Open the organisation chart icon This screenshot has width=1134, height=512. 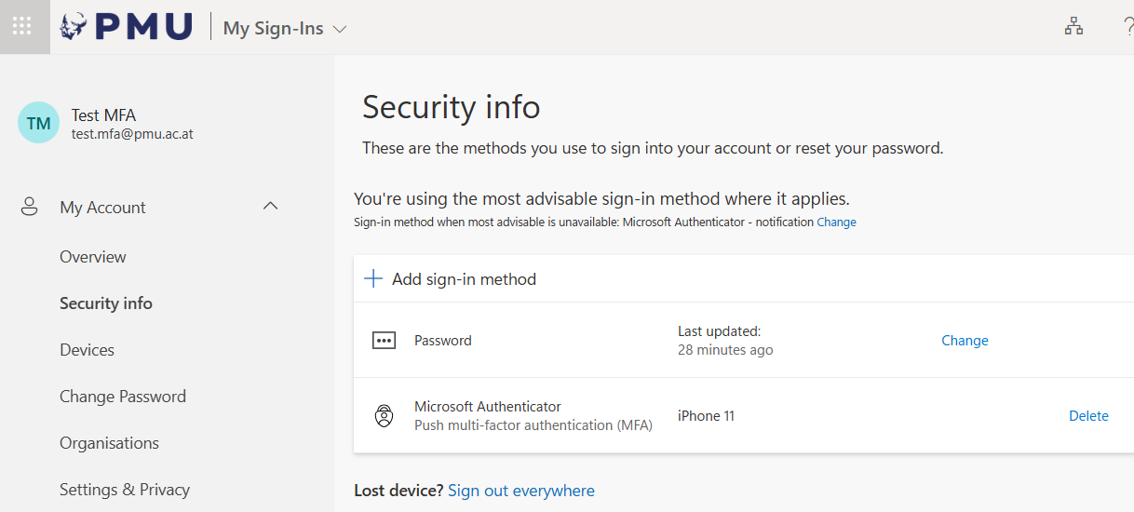point(1073,27)
